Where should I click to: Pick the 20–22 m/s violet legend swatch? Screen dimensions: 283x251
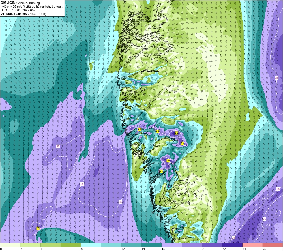click(212, 245)
